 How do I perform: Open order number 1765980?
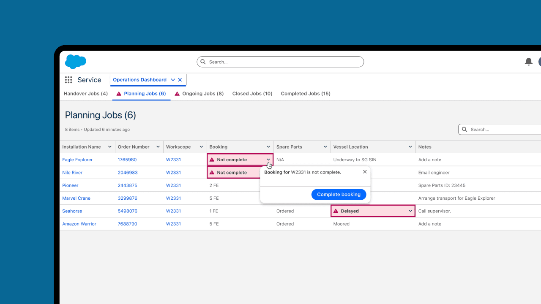pyautogui.click(x=127, y=160)
